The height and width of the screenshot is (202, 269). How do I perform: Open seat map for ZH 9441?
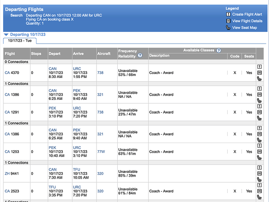click(259, 179)
